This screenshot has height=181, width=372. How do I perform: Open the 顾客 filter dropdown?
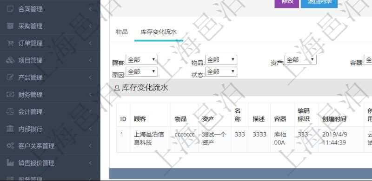click(142, 60)
